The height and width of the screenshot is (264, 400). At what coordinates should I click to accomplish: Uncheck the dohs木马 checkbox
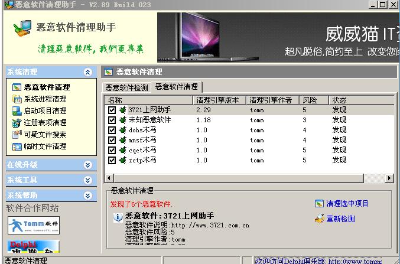[x=112, y=130]
